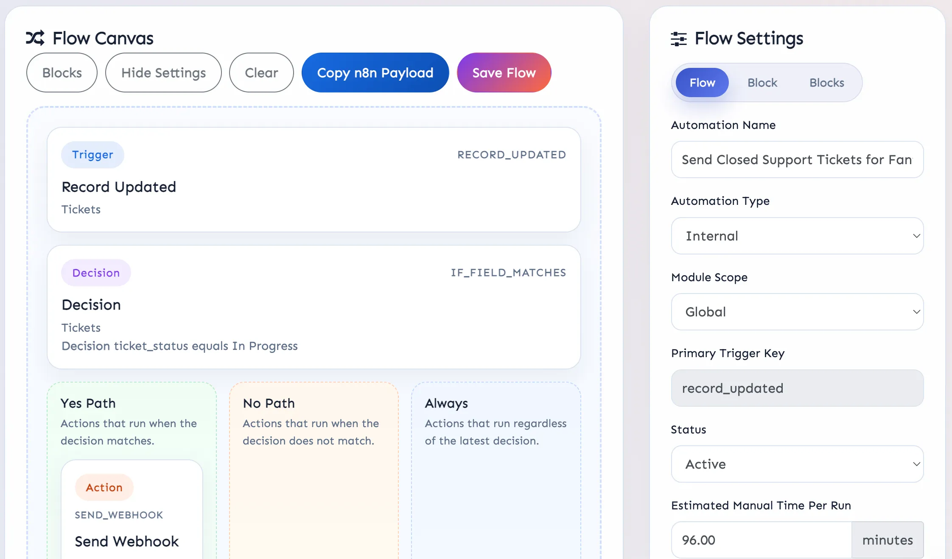Click the orange Action badge
The height and width of the screenshot is (559, 952).
[x=104, y=487]
